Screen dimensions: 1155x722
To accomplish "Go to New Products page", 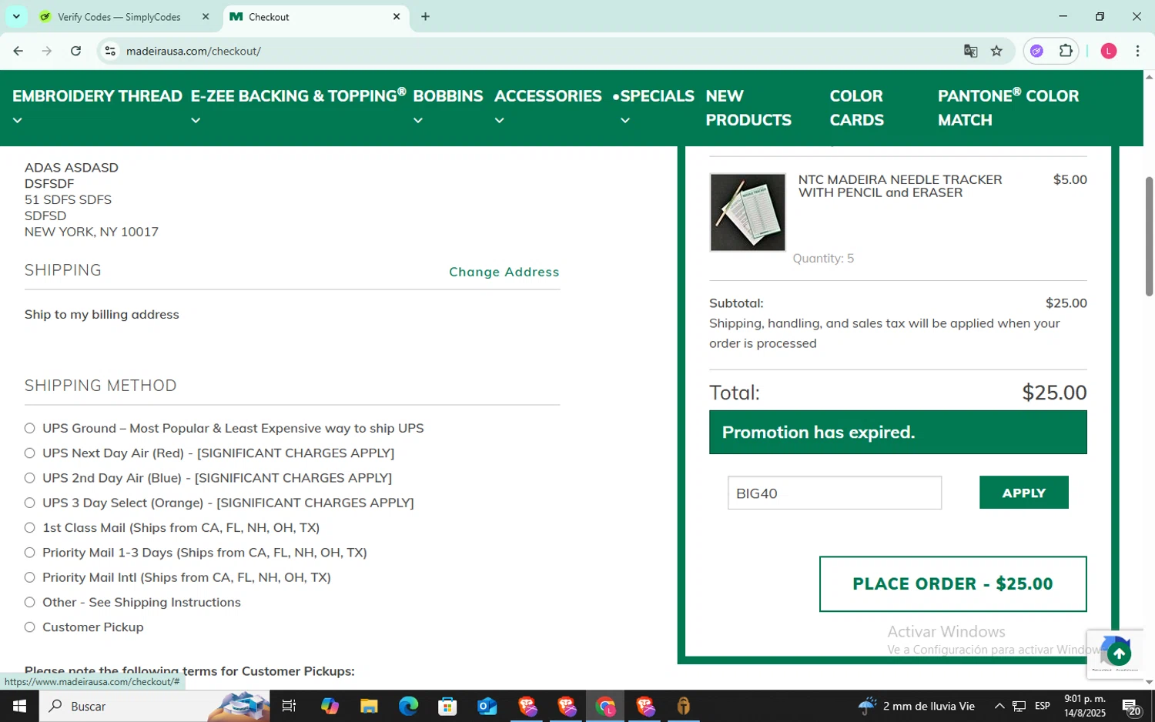I will pos(748,108).
